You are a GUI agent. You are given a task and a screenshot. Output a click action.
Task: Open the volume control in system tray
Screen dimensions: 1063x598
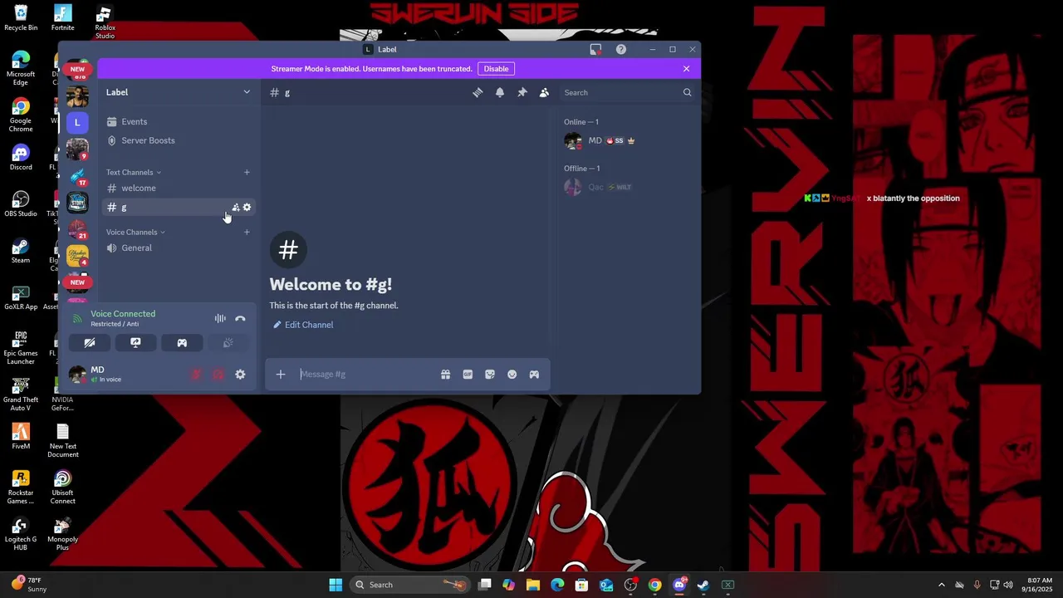pos(1008,585)
